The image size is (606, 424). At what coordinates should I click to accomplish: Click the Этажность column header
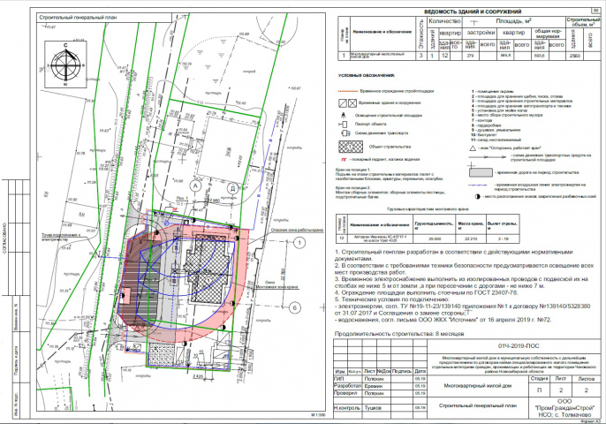pyautogui.click(x=421, y=34)
